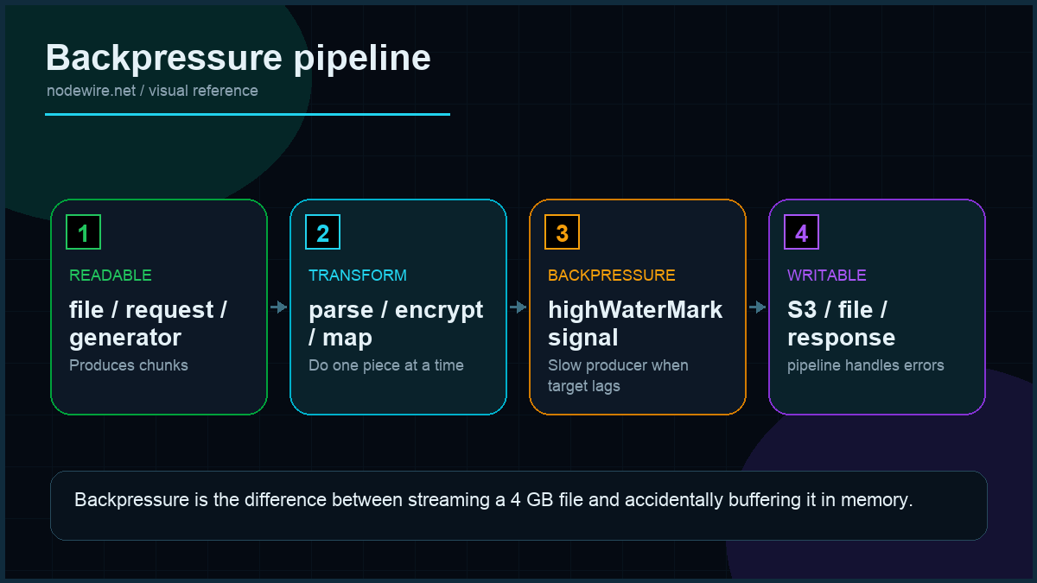Click the number 1 badge in READABLE card
1037x583 pixels.
[x=83, y=232]
